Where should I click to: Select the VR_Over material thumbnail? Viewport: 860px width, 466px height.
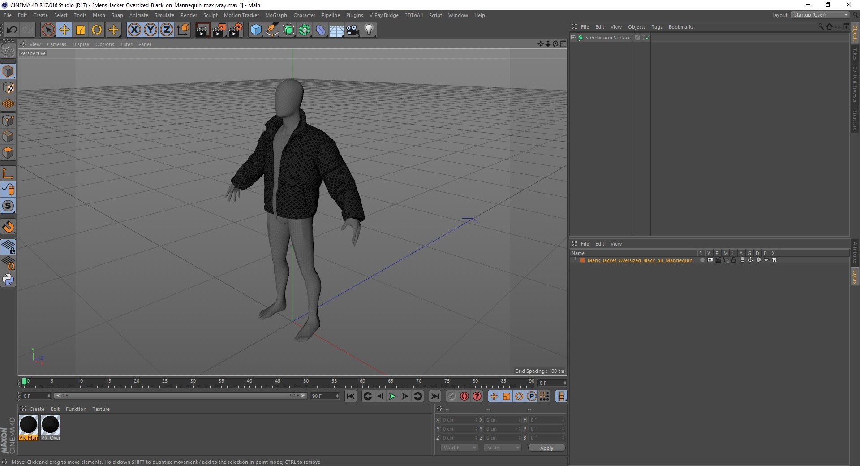coord(50,428)
